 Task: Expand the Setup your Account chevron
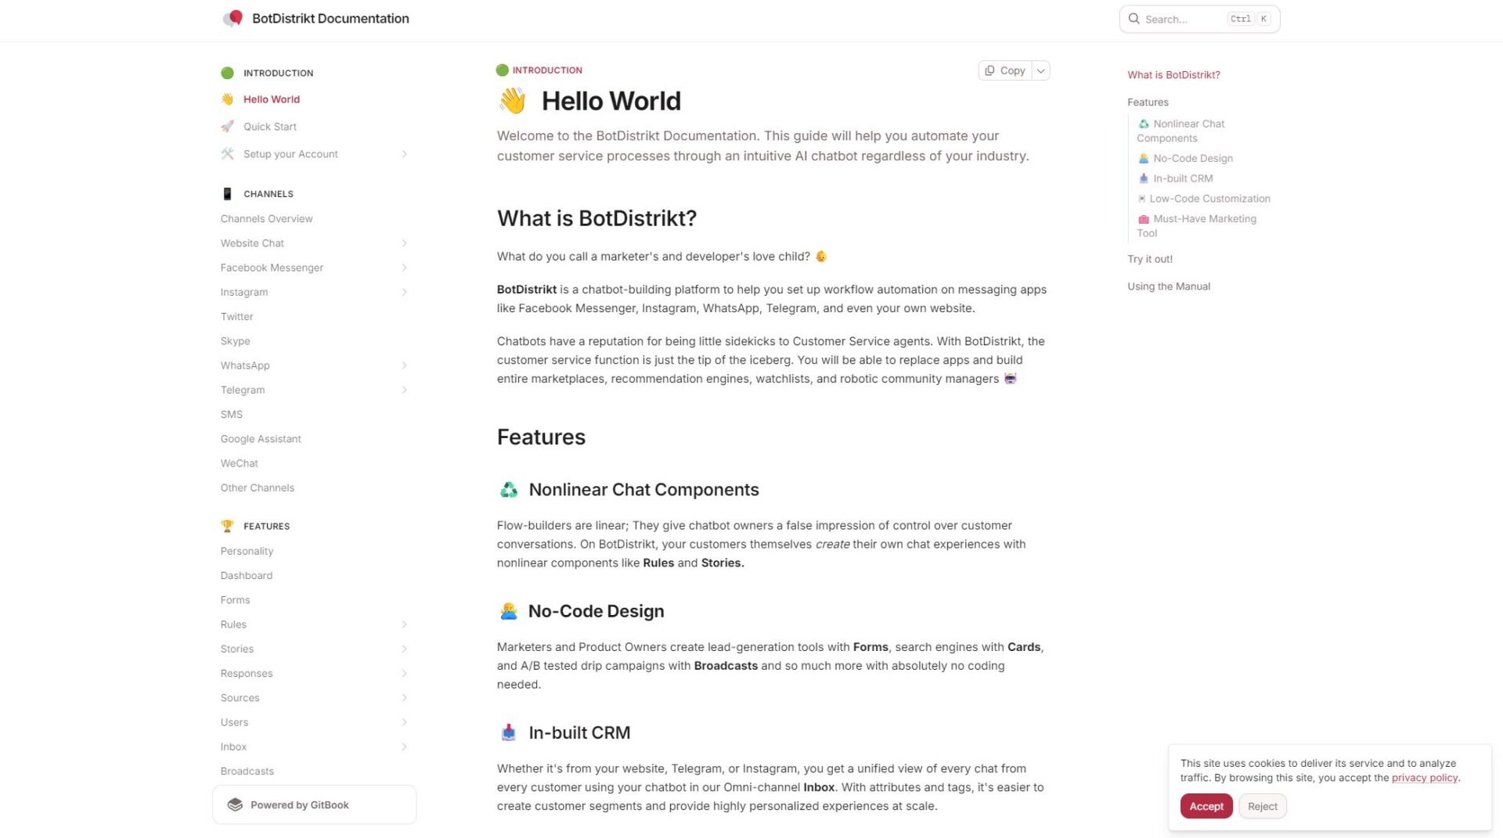404,154
